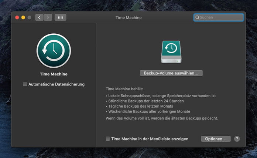Toggle Time Machine in der Menüleiste anzeigen
The image size is (257, 158).
click(x=108, y=139)
